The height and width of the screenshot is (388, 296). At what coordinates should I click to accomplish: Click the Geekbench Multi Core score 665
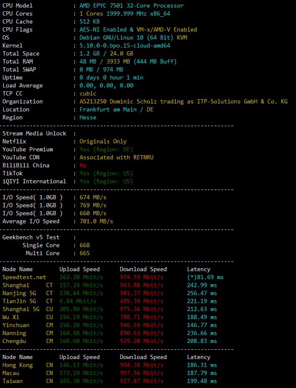(84, 253)
